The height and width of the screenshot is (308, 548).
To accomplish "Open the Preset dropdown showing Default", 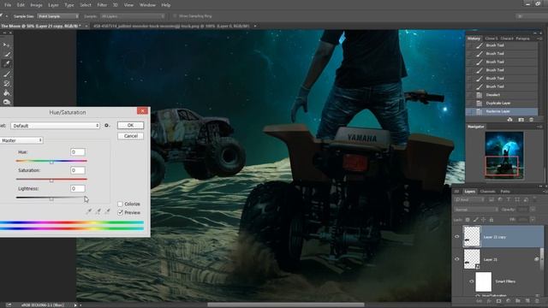I will coord(55,126).
